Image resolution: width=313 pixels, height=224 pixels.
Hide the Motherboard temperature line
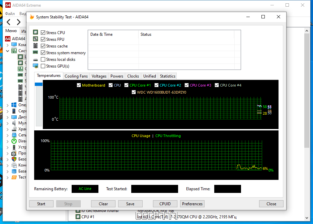pyautogui.click(x=79, y=85)
